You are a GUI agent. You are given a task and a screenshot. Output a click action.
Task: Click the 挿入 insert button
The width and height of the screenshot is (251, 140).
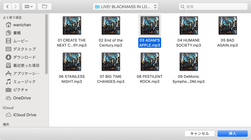[232, 133]
